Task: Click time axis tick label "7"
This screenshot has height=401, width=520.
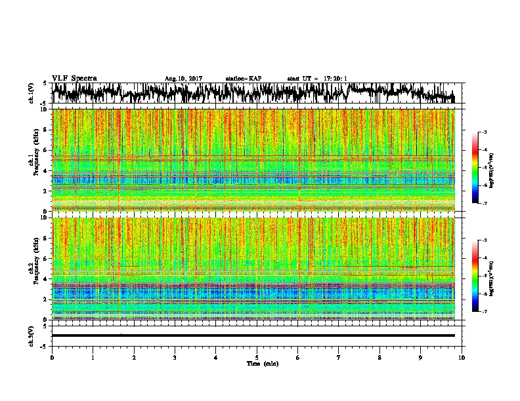Action: pos(339,358)
